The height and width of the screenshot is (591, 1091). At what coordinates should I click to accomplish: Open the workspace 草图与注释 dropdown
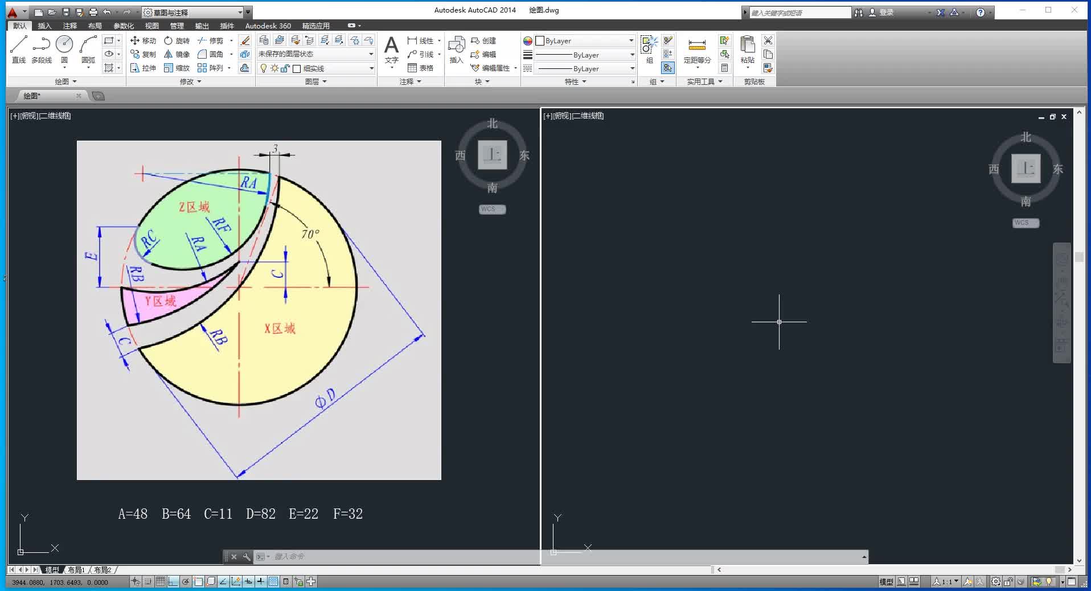point(192,12)
